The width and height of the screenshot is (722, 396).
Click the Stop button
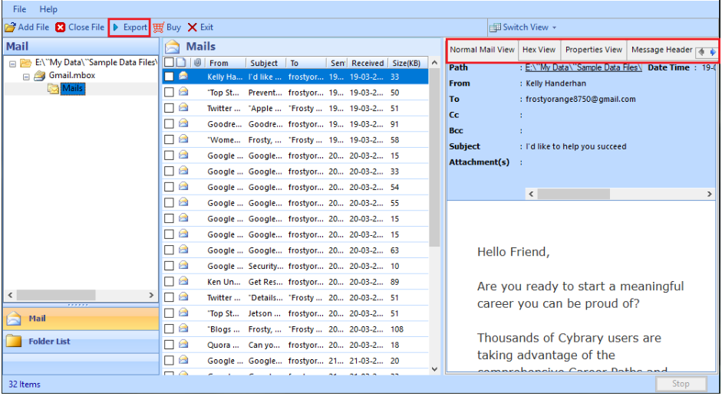(x=681, y=384)
